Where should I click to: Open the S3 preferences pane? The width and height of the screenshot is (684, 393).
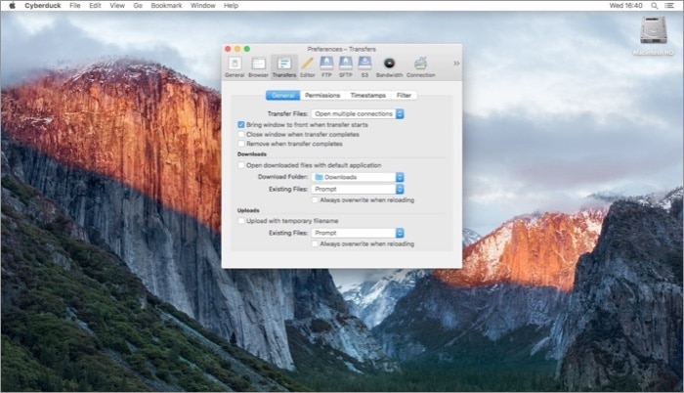point(365,65)
